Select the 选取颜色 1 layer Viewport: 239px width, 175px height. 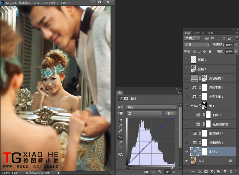pyautogui.click(x=213, y=142)
